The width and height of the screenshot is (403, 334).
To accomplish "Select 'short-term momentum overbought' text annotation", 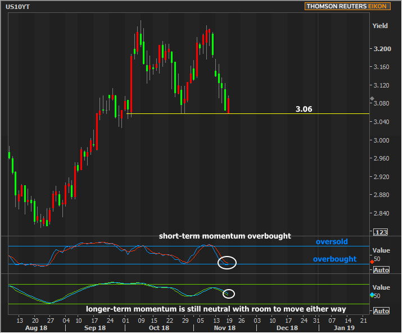I will tap(224, 236).
